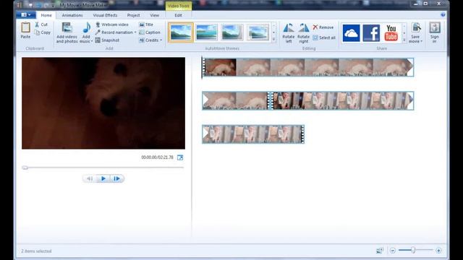The height and width of the screenshot is (260, 463).
Task: Select fourth AutoMovie theme thumbnail
Action: point(258,32)
